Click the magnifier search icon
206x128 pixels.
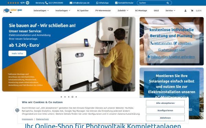[x=168, y=3]
